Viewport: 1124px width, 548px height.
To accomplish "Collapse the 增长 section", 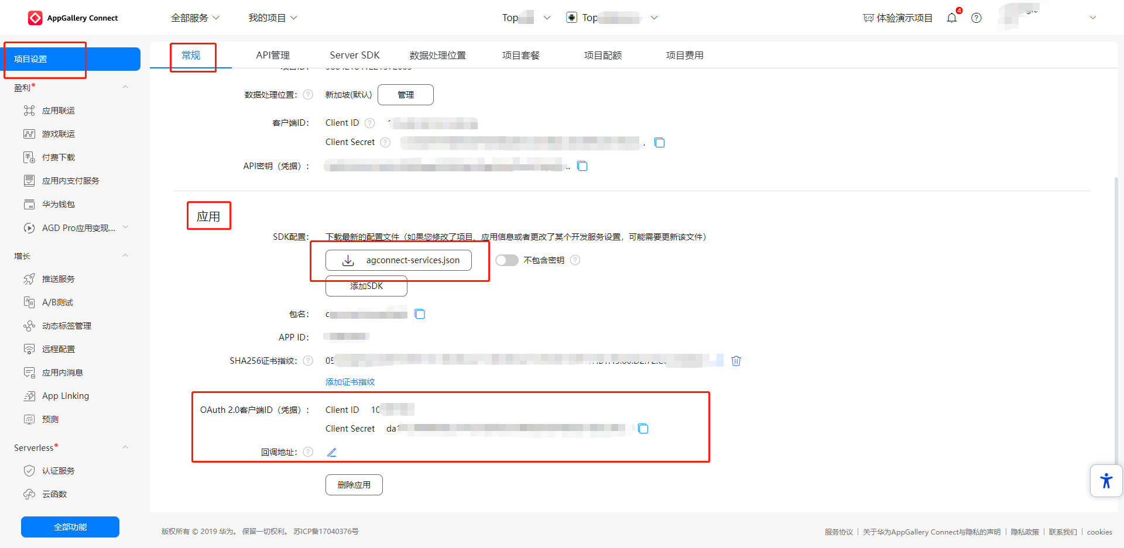I will pos(125,256).
